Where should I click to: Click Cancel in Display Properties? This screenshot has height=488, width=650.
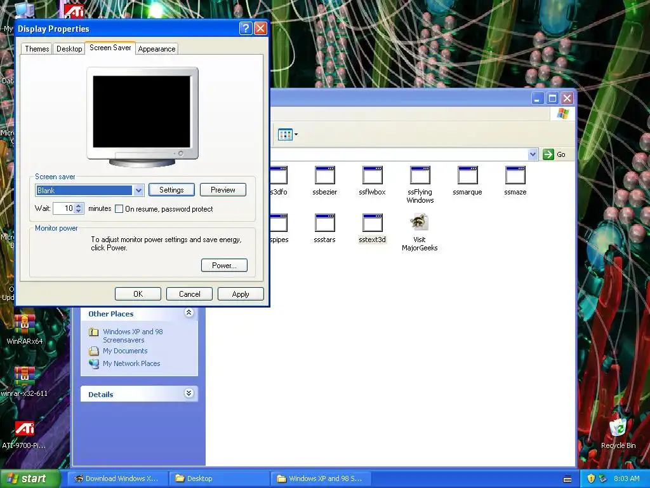click(x=189, y=294)
